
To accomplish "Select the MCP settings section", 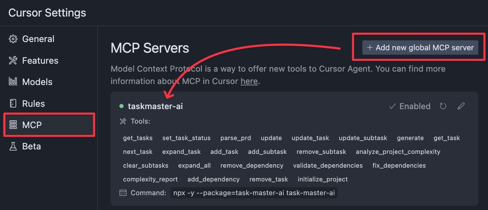I will 49,125.
